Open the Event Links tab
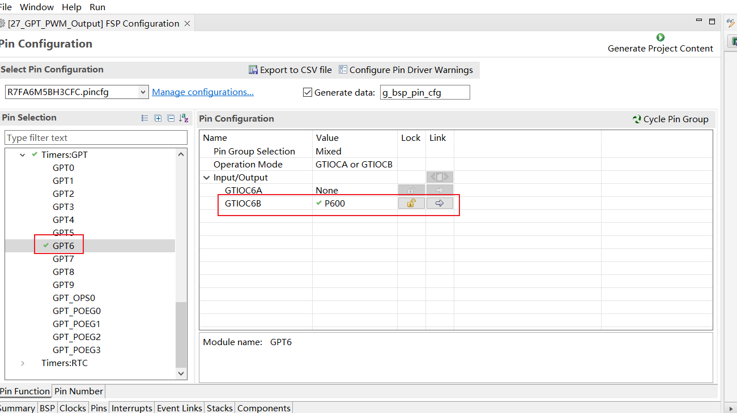This screenshot has width=737, height=413. pyautogui.click(x=180, y=408)
